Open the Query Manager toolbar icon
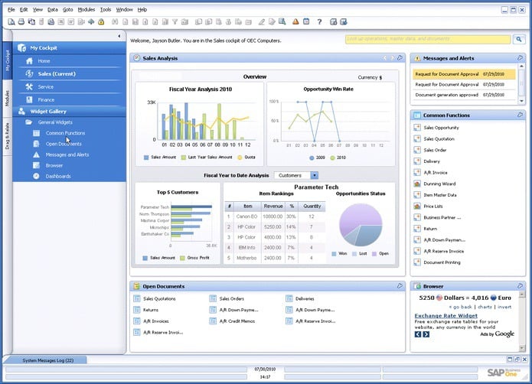532x384 pixels. point(282,21)
